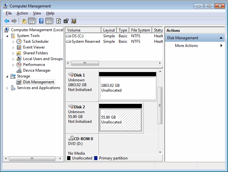The width and height of the screenshot is (228, 172).
Task: Expand Local Users and Groups arrow
Action: 13,59
